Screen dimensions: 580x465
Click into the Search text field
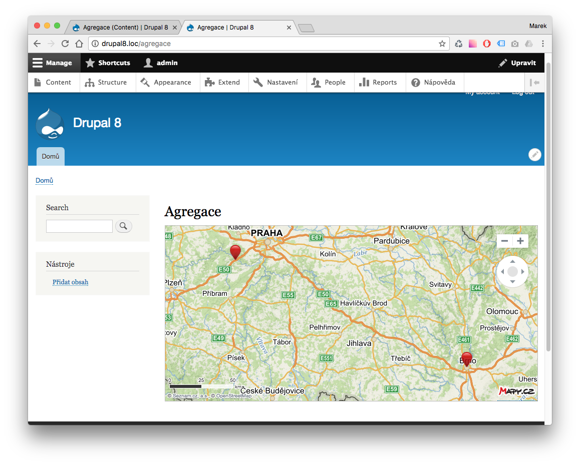[x=79, y=226]
